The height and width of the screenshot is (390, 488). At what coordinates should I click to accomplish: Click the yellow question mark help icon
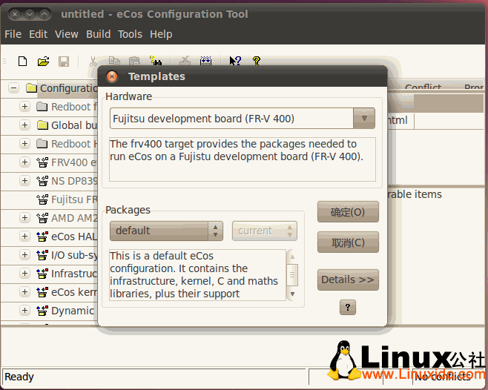tap(257, 62)
